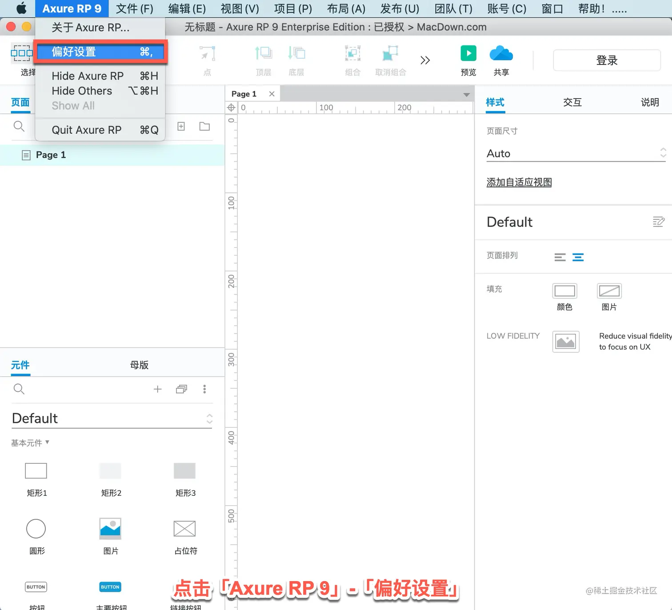Click the ruler origin crosshair icon
672x610 pixels.
[x=231, y=108]
